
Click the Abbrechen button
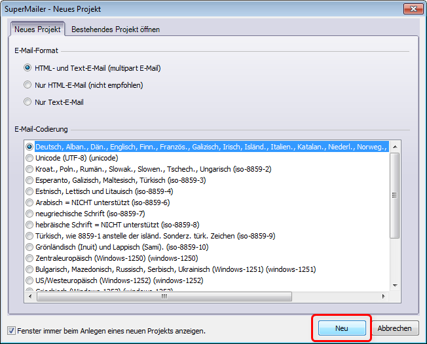tap(394, 328)
